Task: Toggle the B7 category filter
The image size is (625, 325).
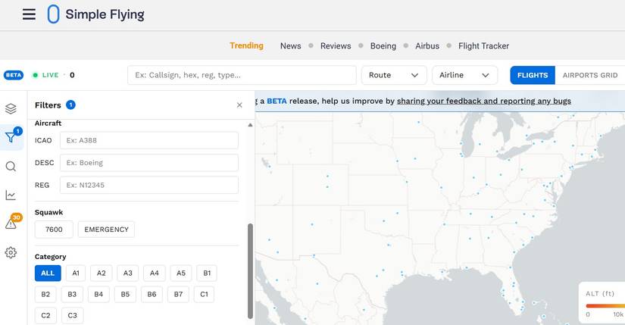Action: tap(178, 294)
